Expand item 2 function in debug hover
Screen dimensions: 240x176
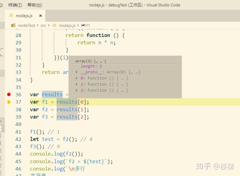[77, 90]
